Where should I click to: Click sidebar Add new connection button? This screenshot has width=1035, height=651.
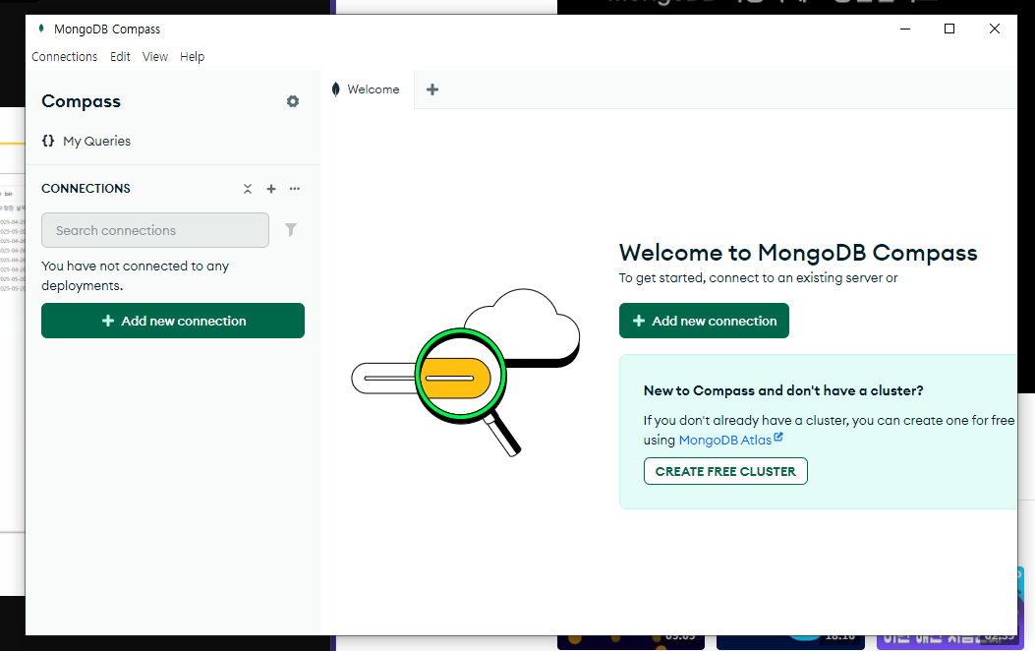pos(173,321)
